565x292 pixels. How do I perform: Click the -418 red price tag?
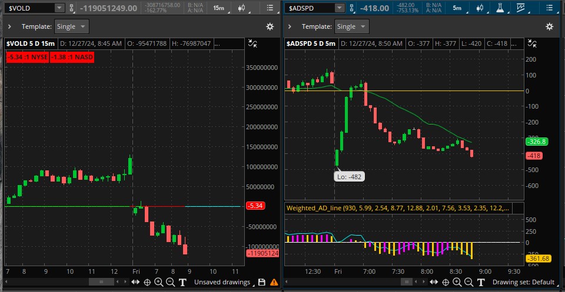534,156
